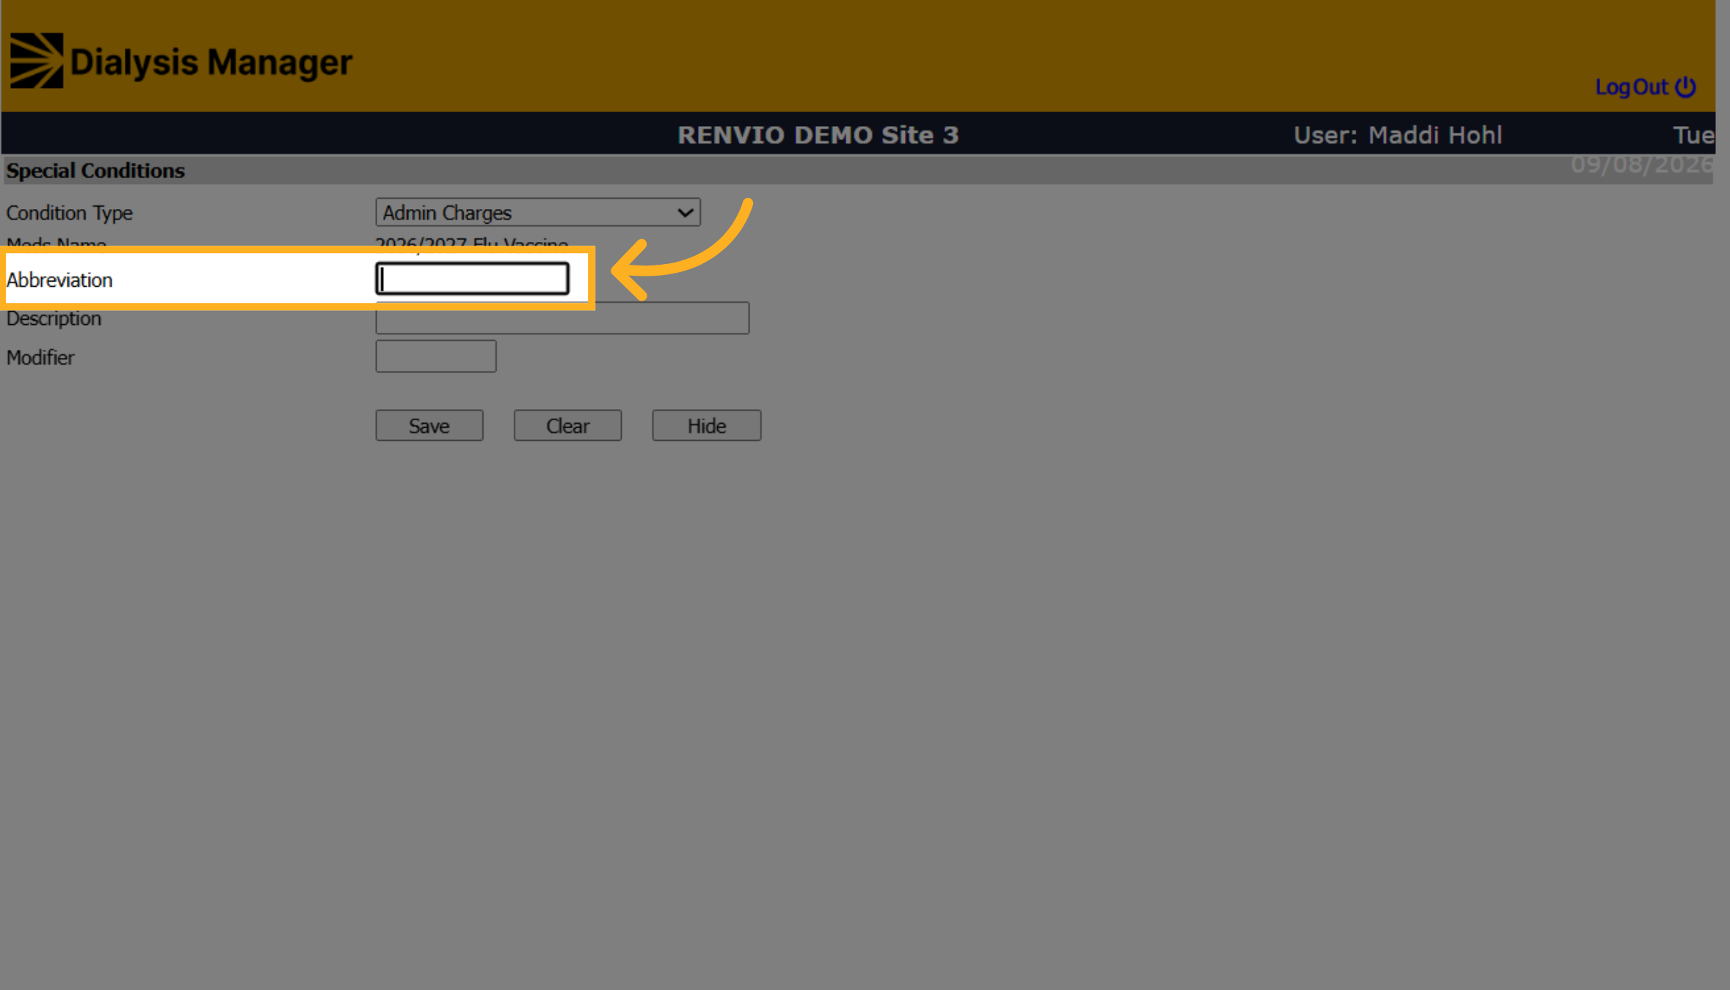The image size is (1730, 990).
Task: Click the Condition Type label
Action: pyautogui.click(x=70, y=213)
